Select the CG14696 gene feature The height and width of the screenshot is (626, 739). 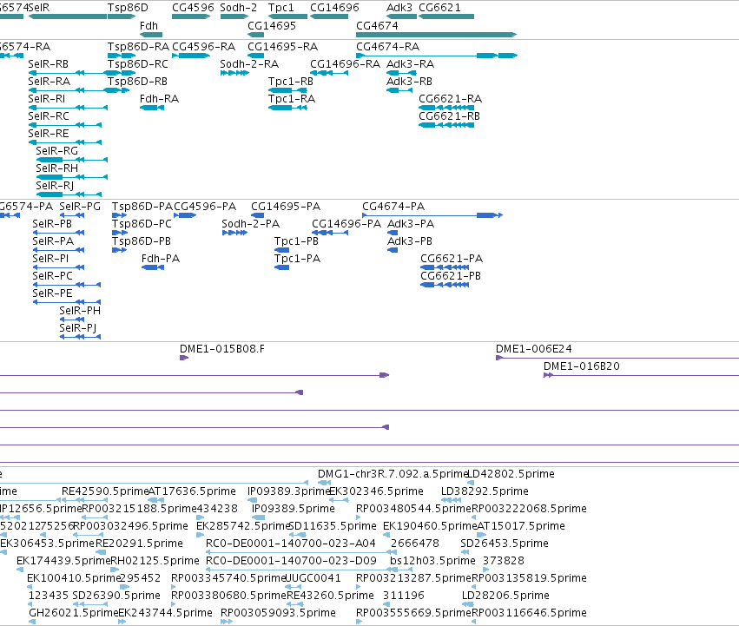coord(329,16)
